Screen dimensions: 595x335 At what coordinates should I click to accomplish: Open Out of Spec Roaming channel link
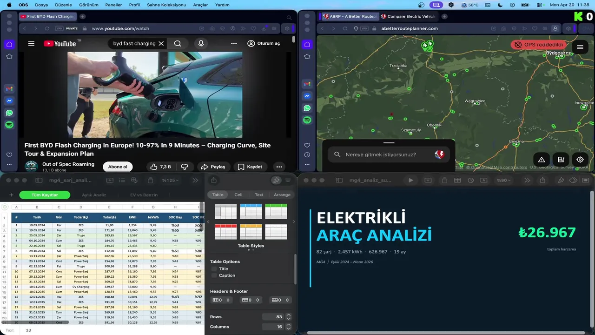[x=68, y=164]
